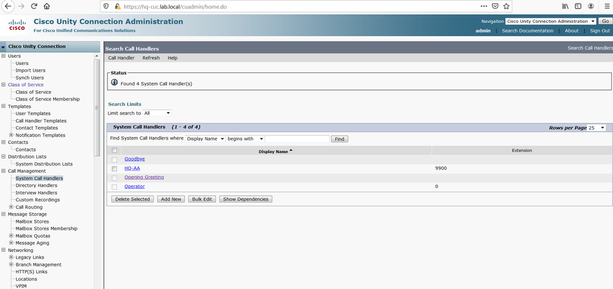The width and height of the screenshot is (613, 289).
Task: Open the Library bookshelf icon
Action: click(565, 6)
